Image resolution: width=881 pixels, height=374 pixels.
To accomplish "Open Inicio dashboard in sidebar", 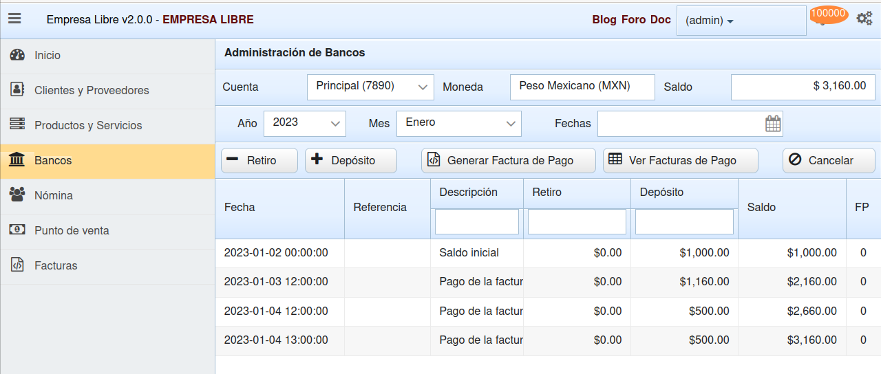I will tap(47, 56).
